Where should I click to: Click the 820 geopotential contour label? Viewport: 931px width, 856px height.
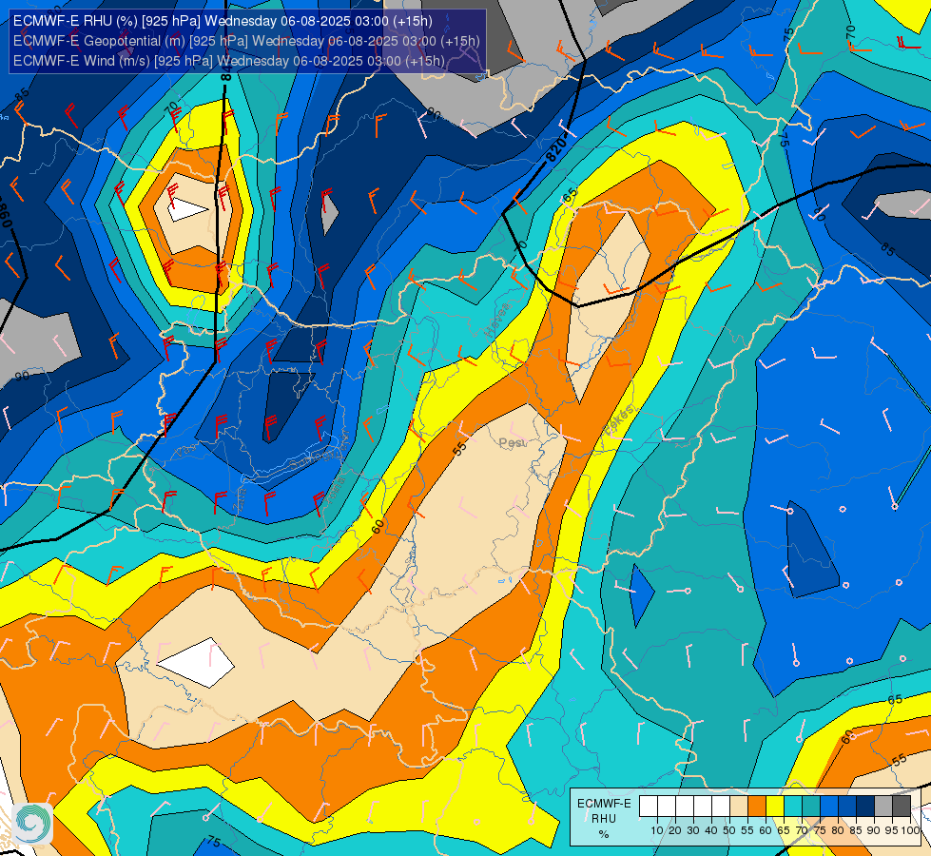pyautogui.click(x=556, y=147)
